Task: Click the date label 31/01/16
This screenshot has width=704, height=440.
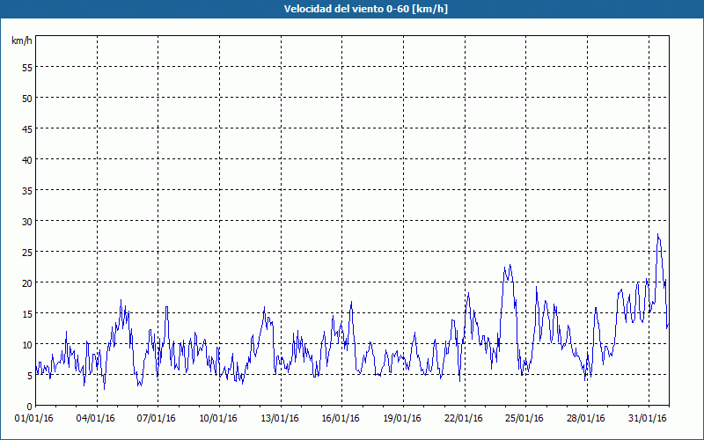Action: tap(648, 419)
